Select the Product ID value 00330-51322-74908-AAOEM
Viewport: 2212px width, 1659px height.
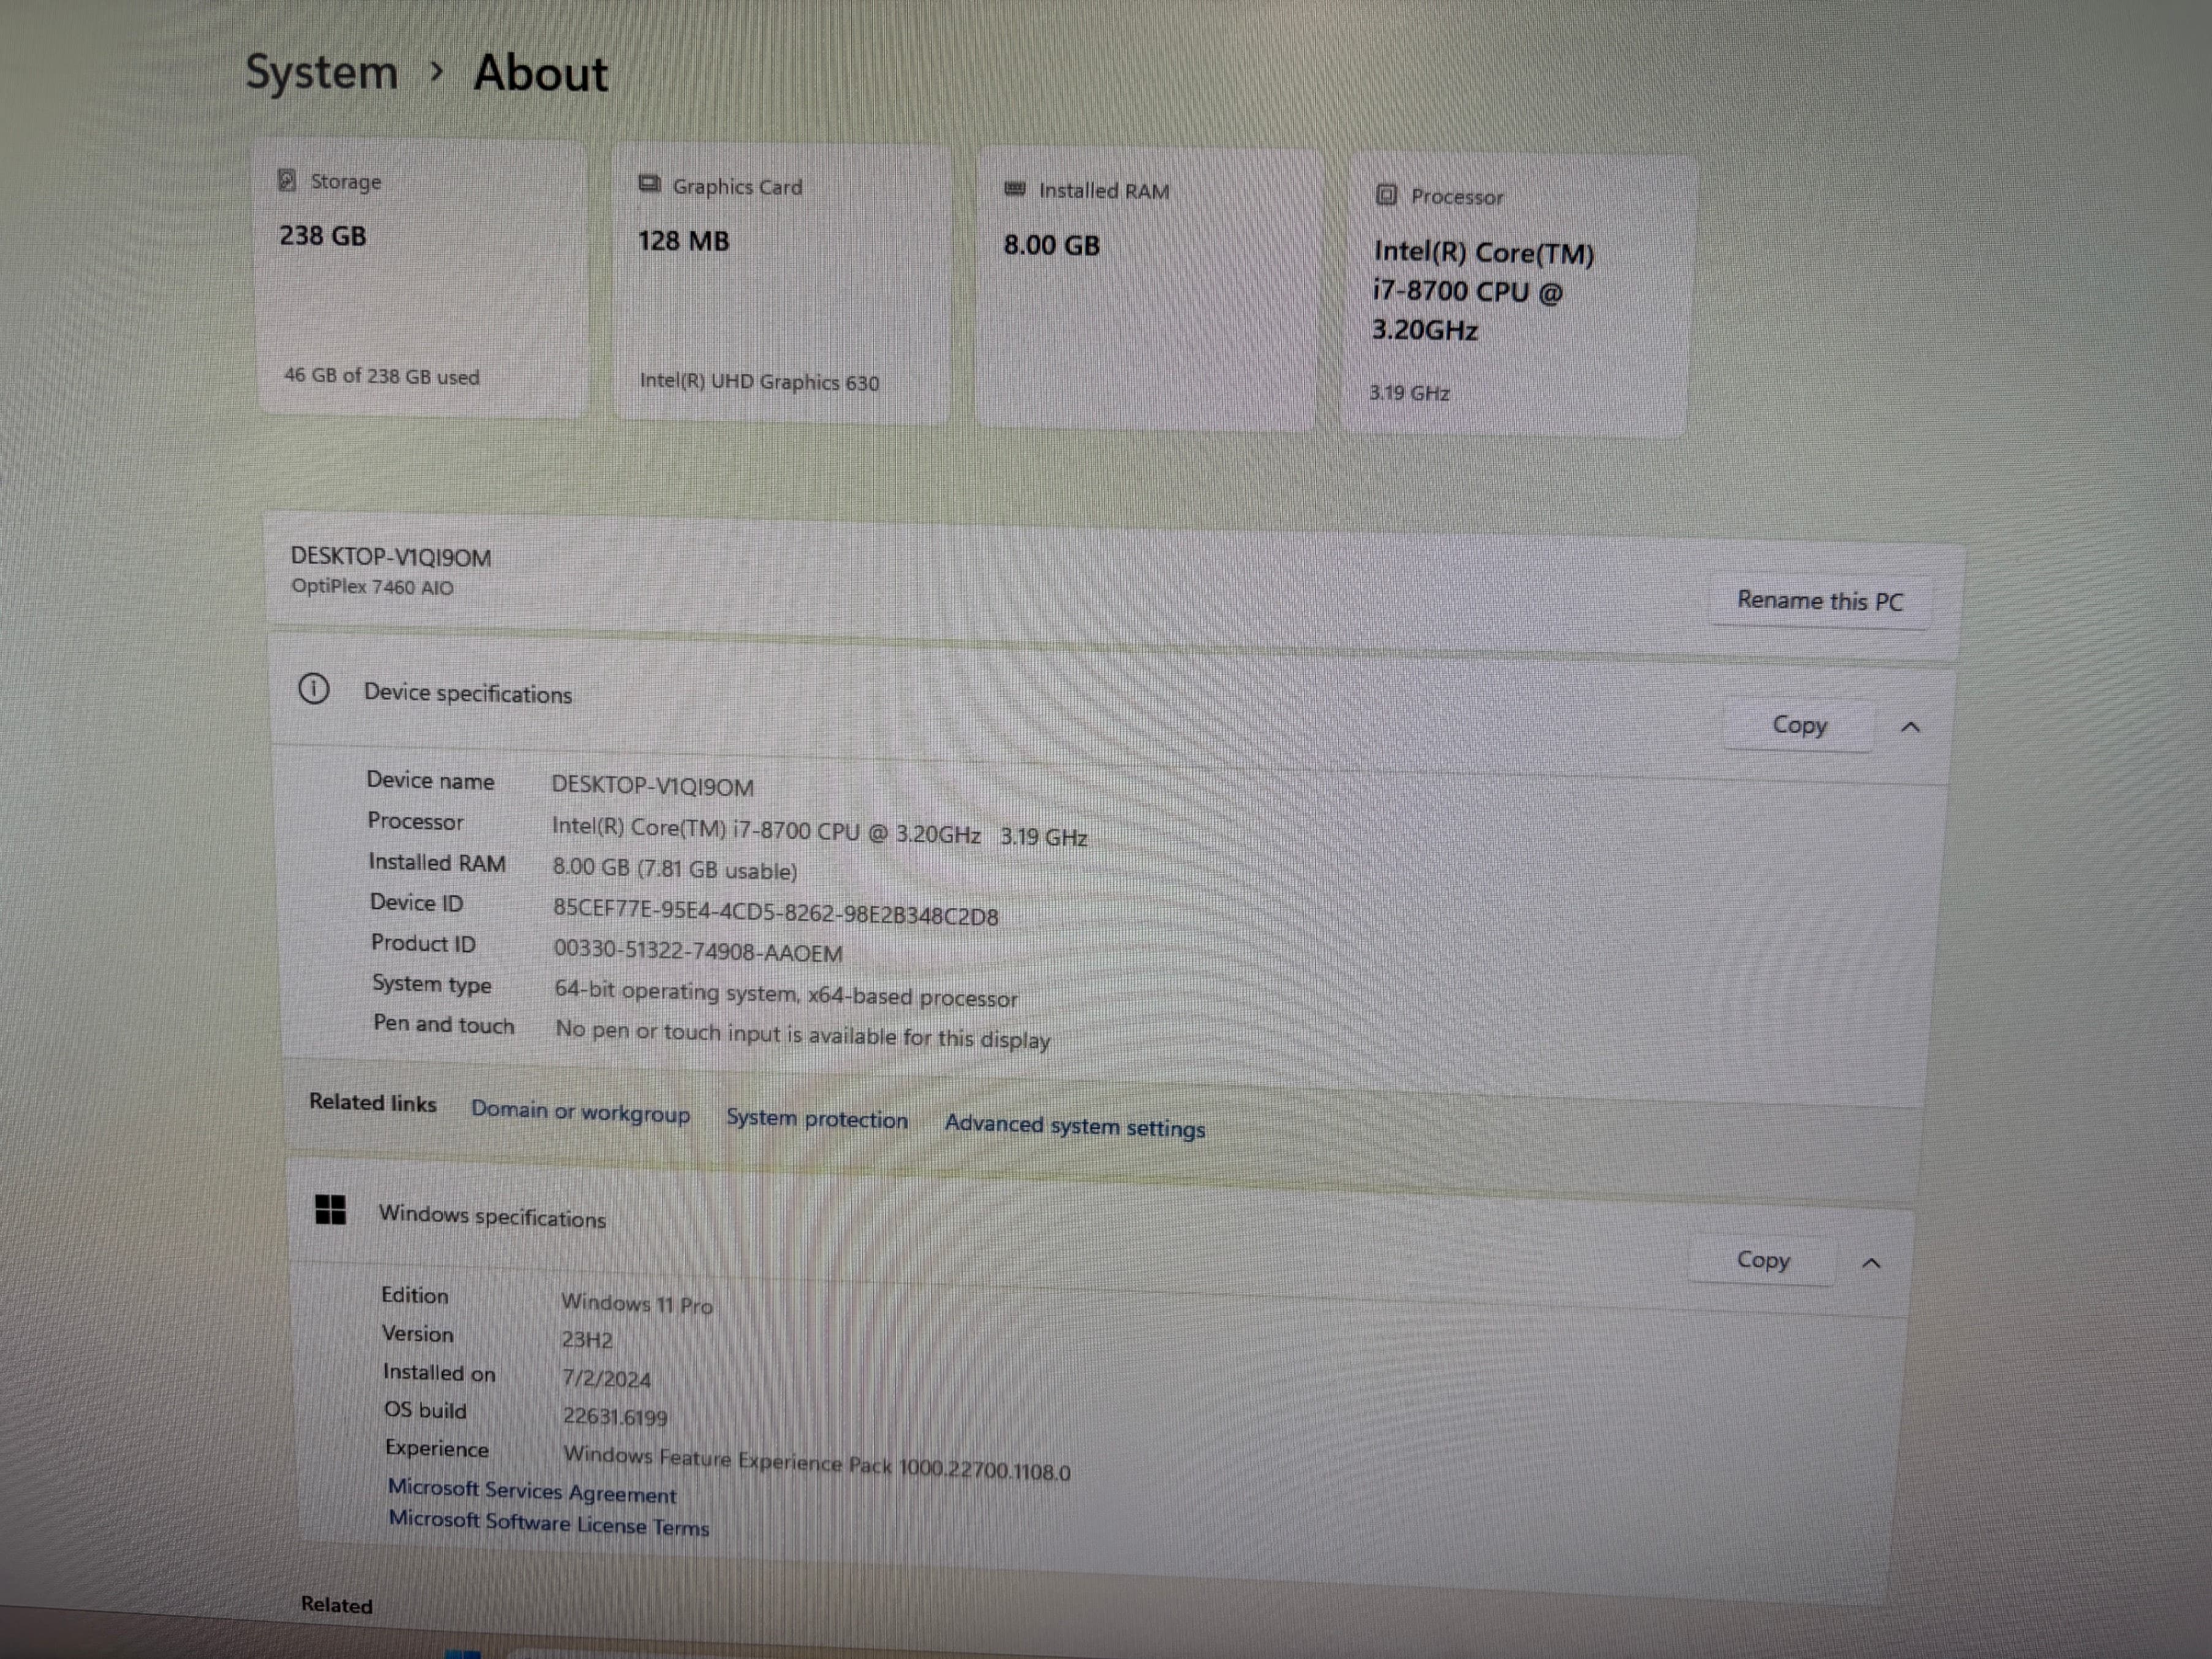[x=698, y=951]
